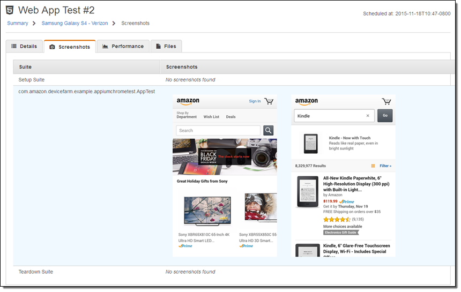This screenshot has width=461, height=292.
Task: Click the magnifier search icon in first screenshot
Action: click(269, 130)
